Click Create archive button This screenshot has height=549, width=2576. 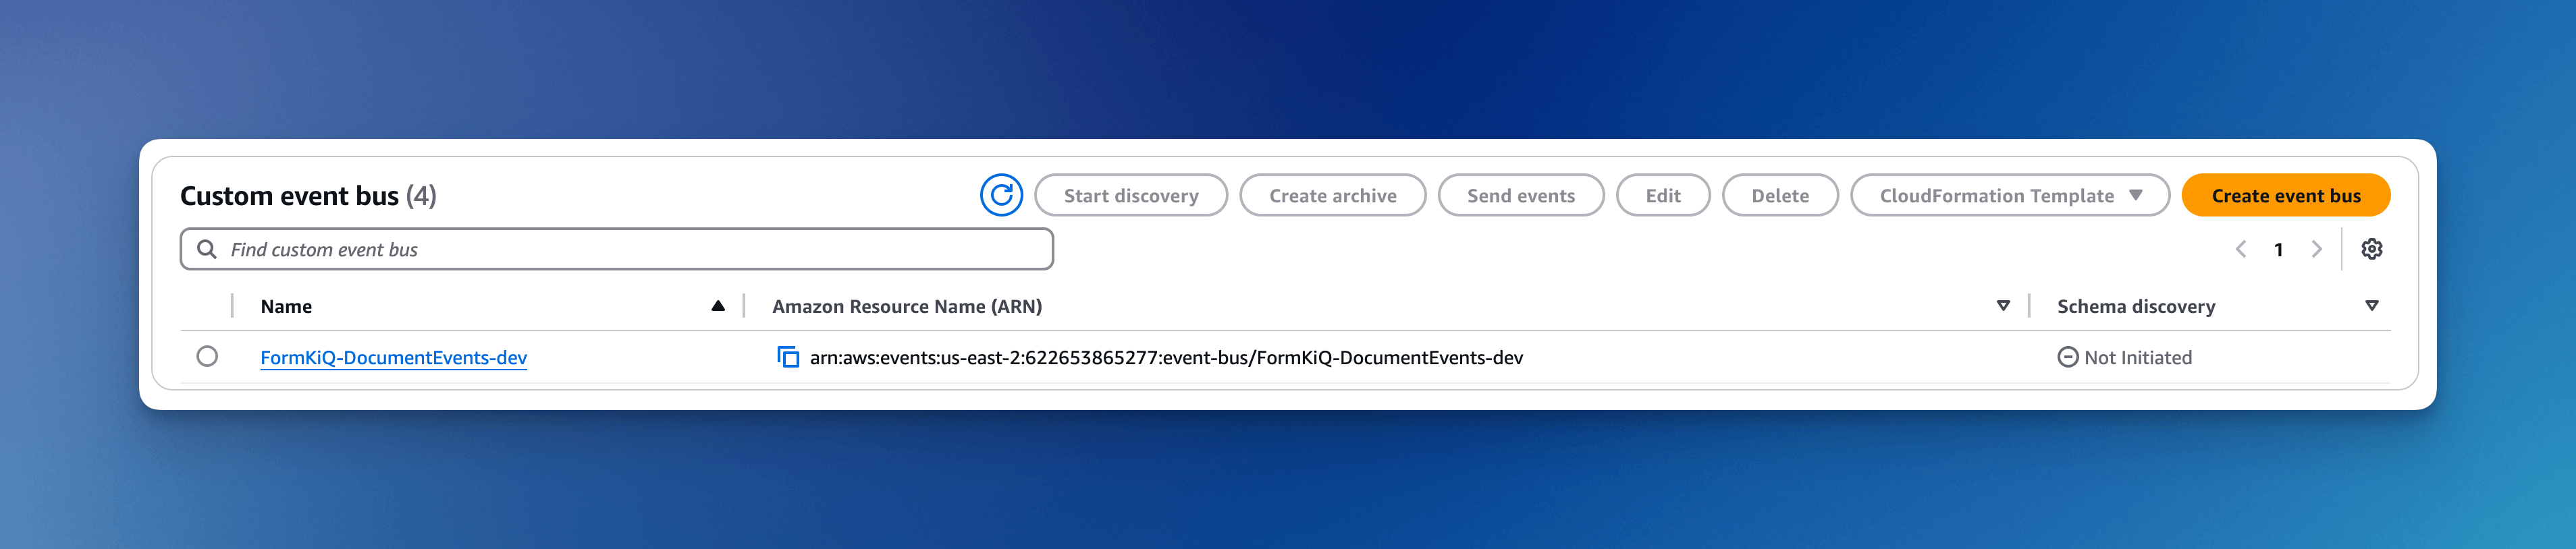[1332, 195]
